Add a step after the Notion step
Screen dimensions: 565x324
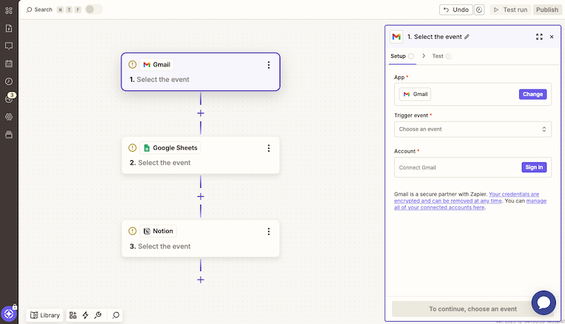(201, 280)
